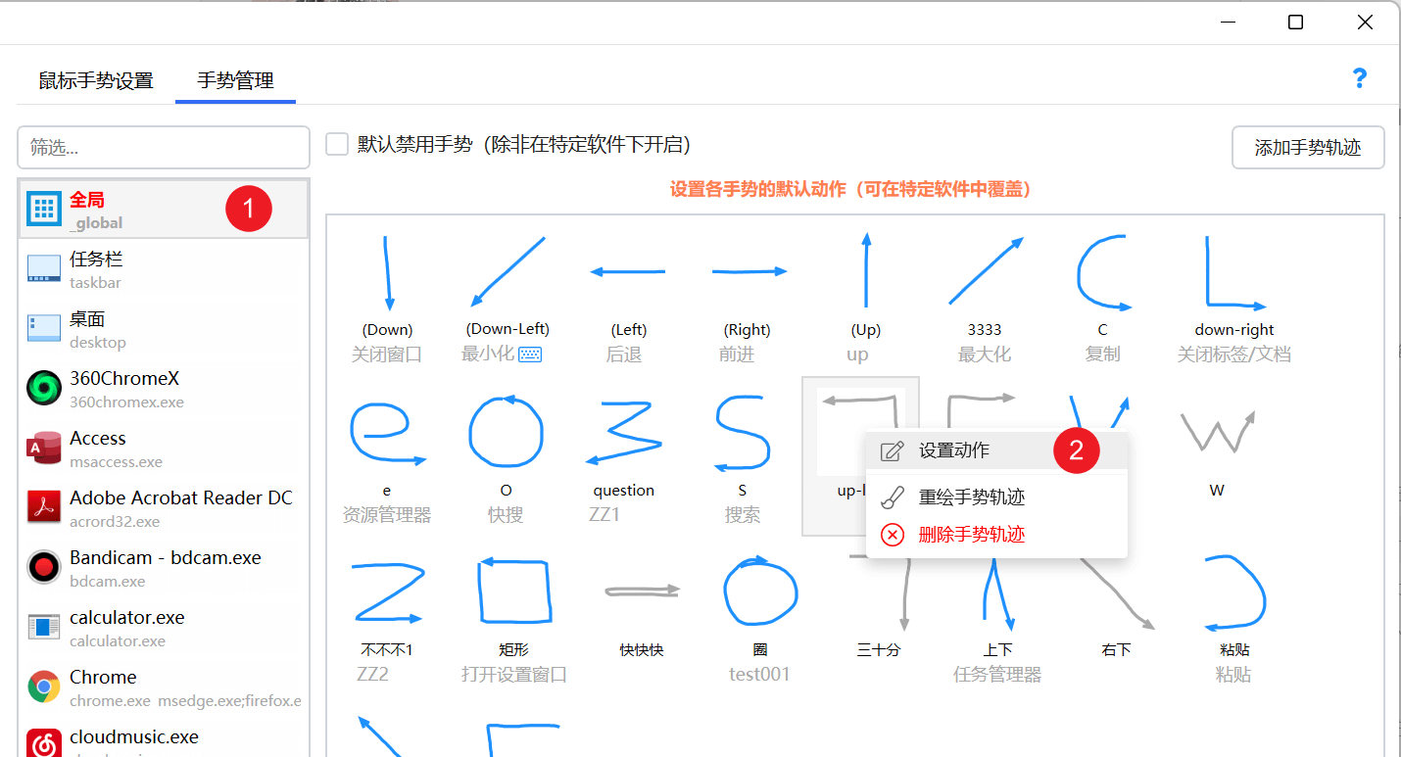Image resolution: width=1401 pixels, height=757 pixels.
Task: Select the Chrome app icon
Action: [44, 686]
